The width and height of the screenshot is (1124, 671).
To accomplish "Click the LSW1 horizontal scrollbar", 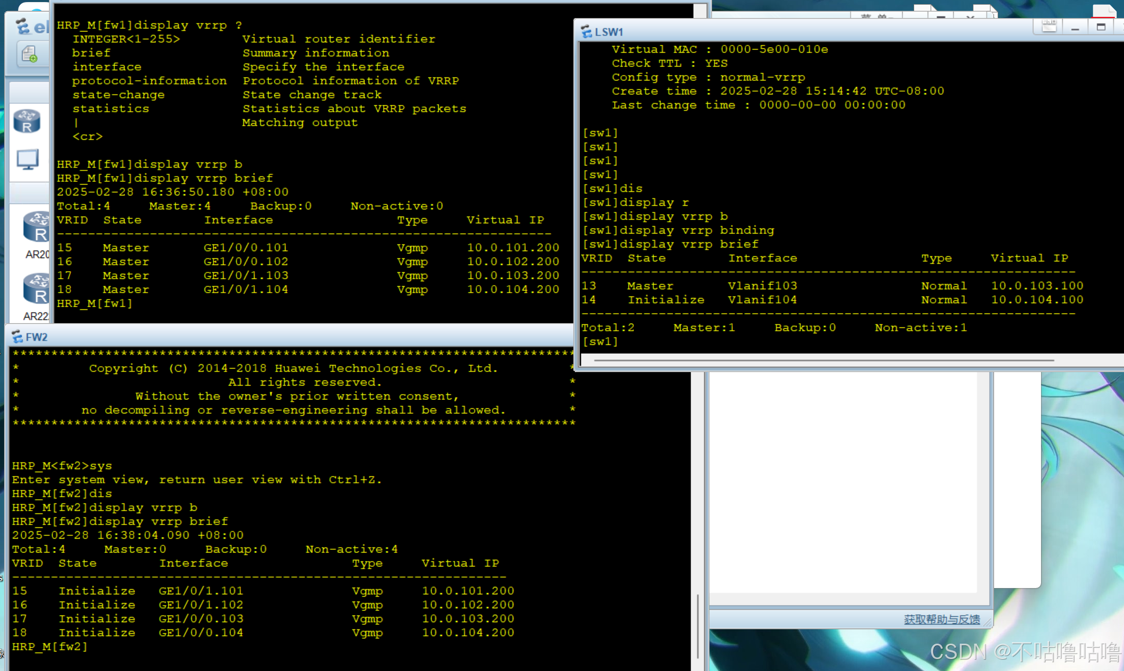I will pyautogui.click(x=823, y=360).
